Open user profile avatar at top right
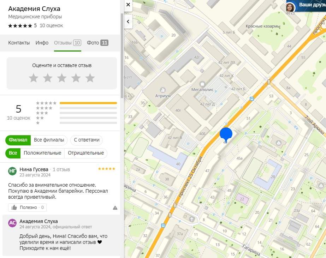This screenshot has height=258, width=326. click(290, 7)
